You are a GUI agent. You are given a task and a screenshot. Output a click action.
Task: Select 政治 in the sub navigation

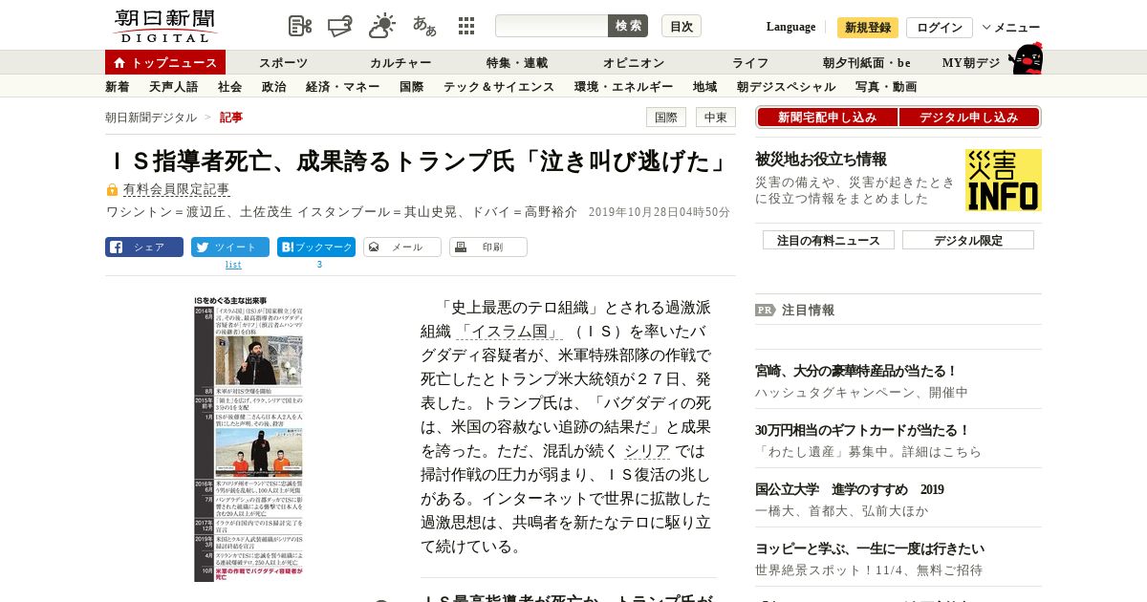273,87
